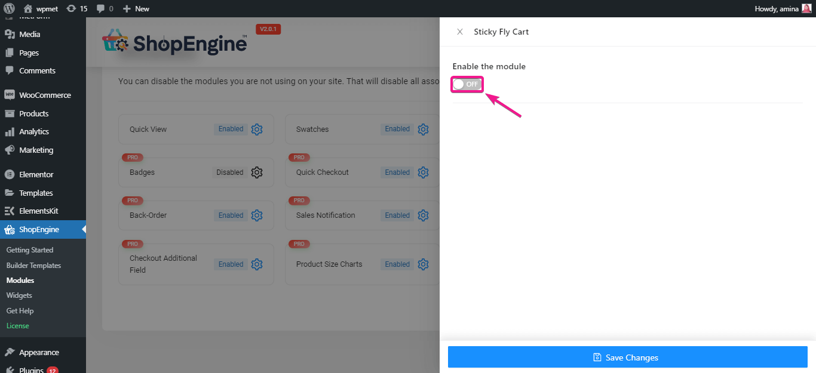The height and width of the screenshot is (373, 816).
Task: Click the ShopEngine logo
Action: [174, 43]
